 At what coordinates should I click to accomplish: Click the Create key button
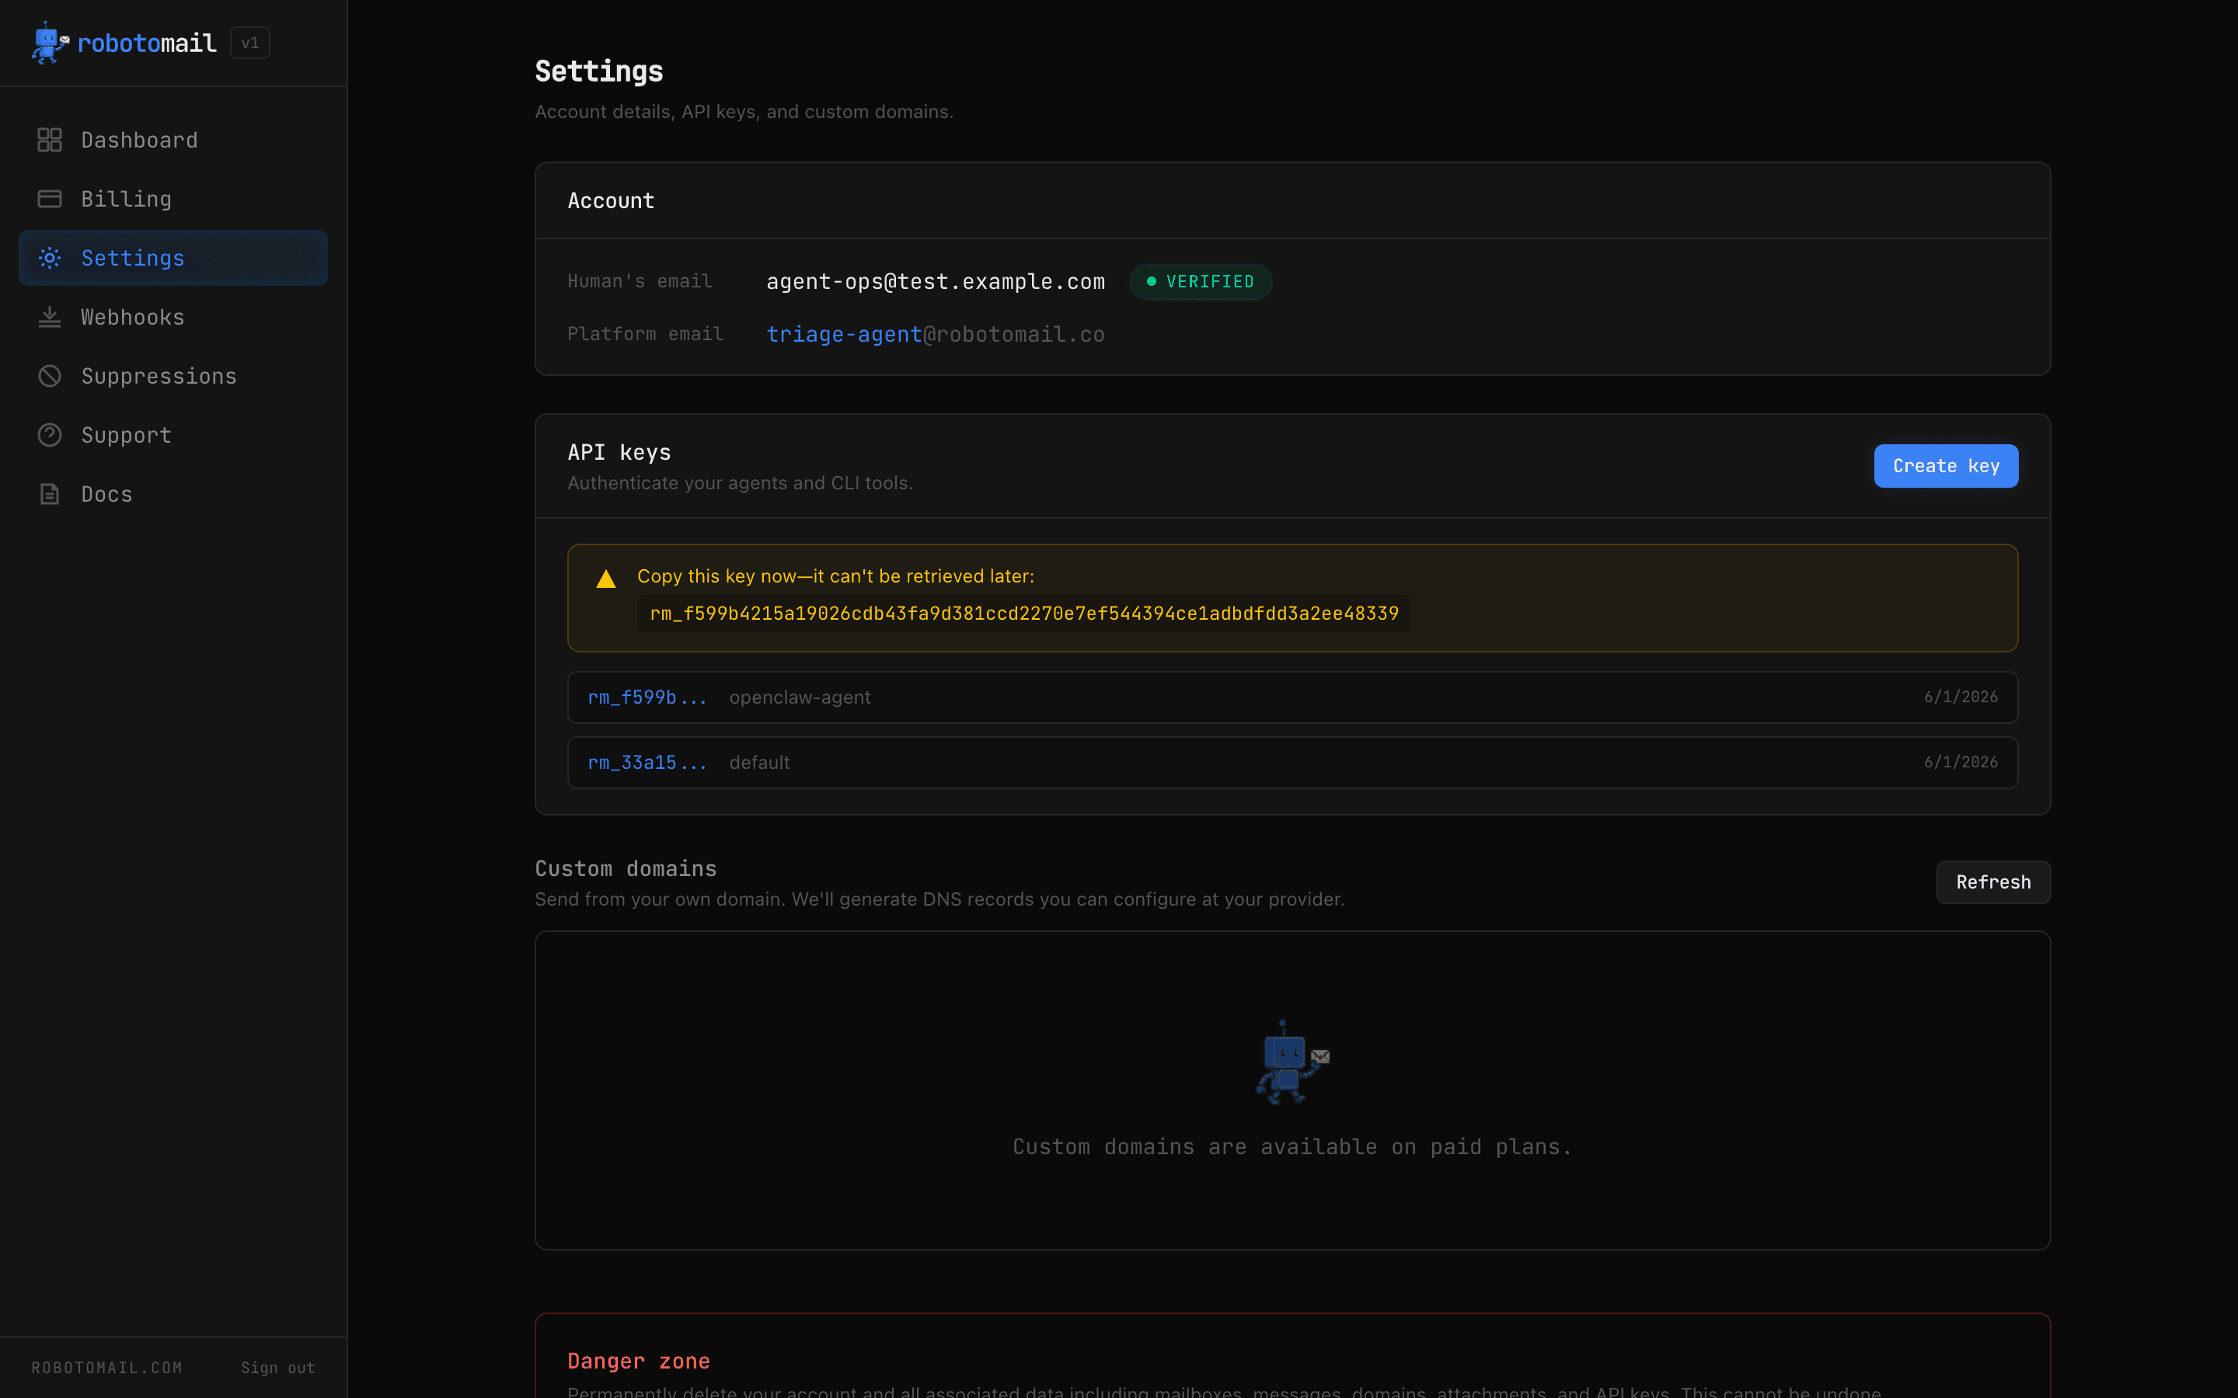(x=1946, y=466)
